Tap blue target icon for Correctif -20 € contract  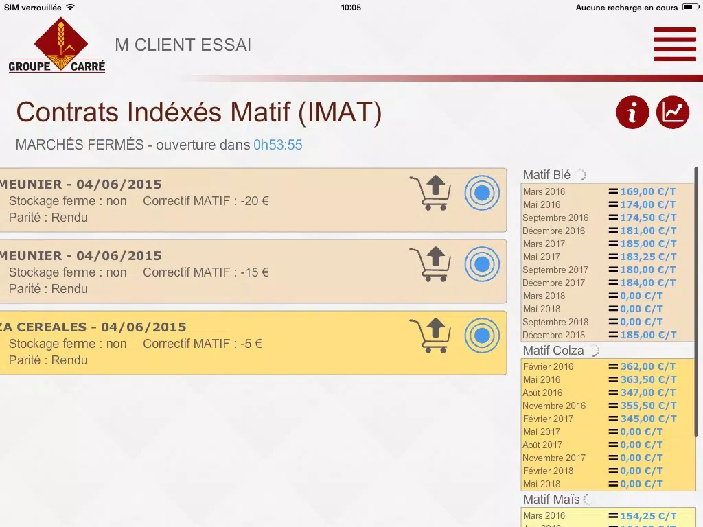[482, 193]
